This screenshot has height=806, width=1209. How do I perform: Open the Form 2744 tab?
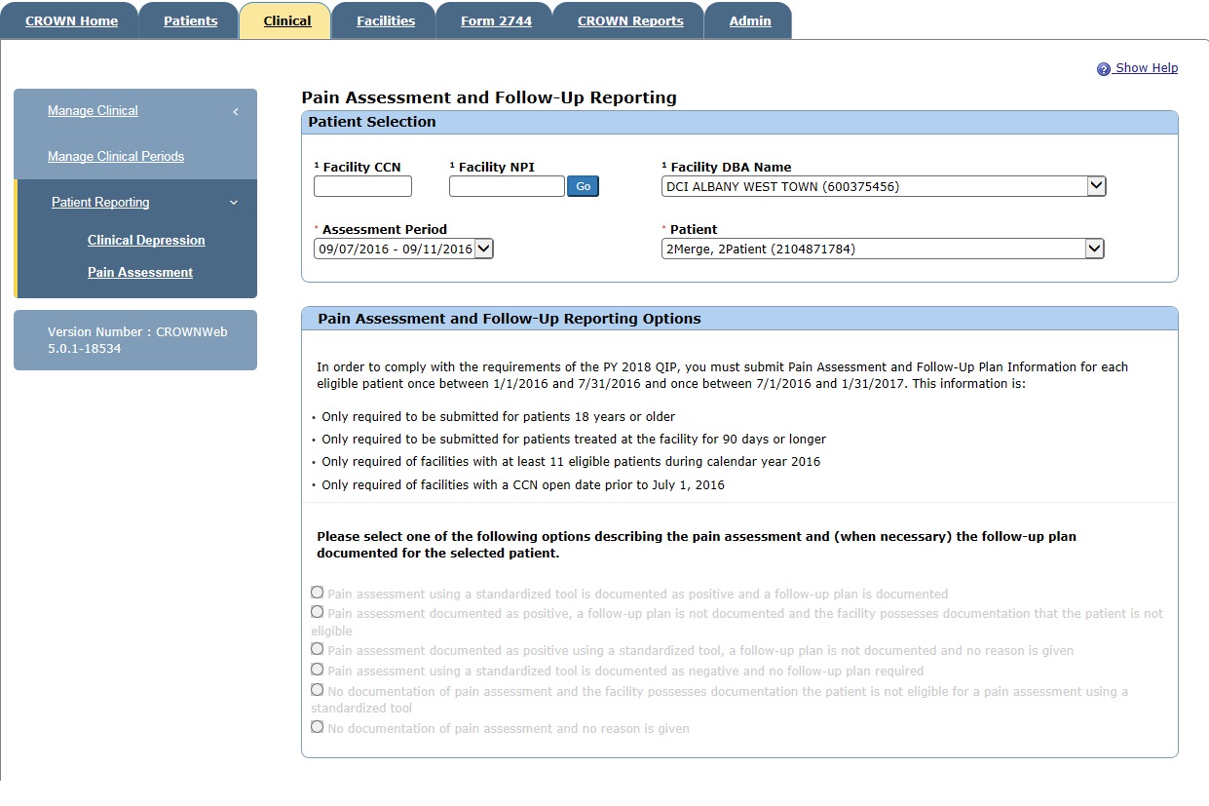496,20
